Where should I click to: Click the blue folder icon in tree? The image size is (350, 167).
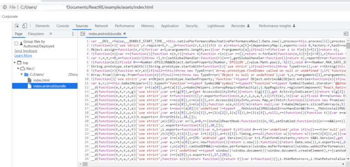[26, 74]
